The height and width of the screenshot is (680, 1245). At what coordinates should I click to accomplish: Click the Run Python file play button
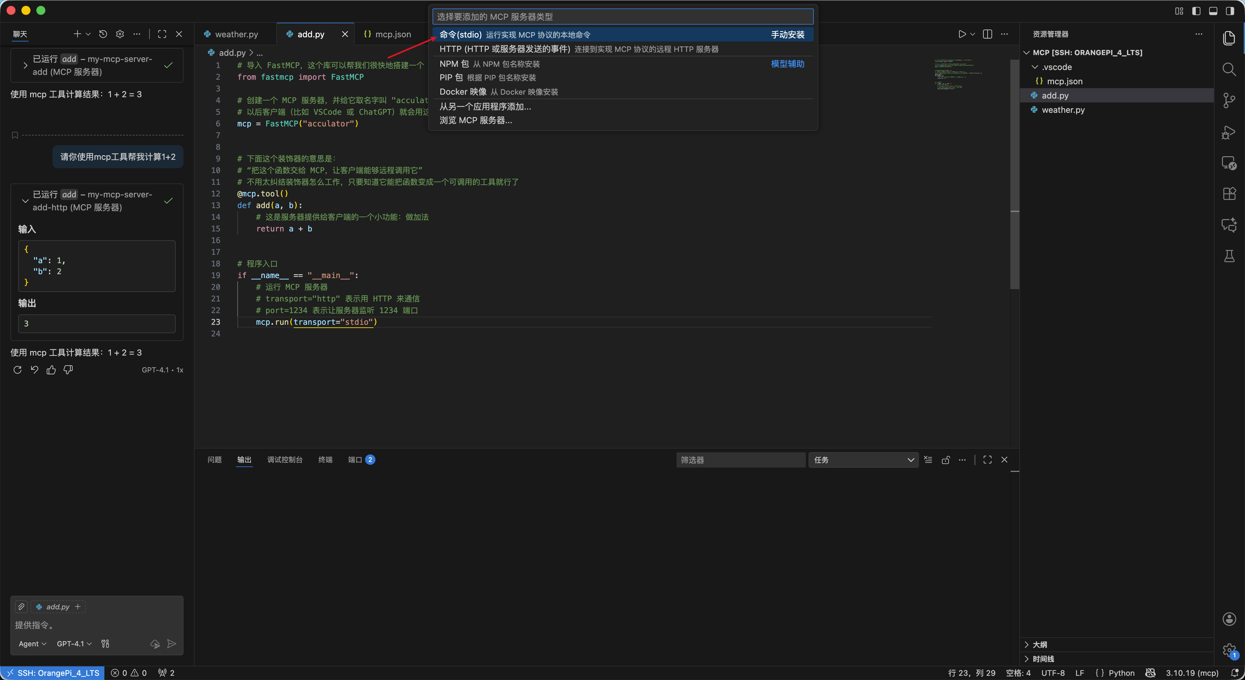[962, 34]
